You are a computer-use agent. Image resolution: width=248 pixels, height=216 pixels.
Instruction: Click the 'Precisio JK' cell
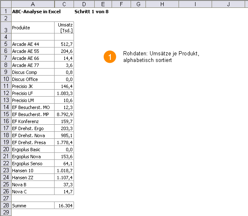(x=33, y=86)
